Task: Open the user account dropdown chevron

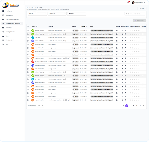Action: click(145, 3)
